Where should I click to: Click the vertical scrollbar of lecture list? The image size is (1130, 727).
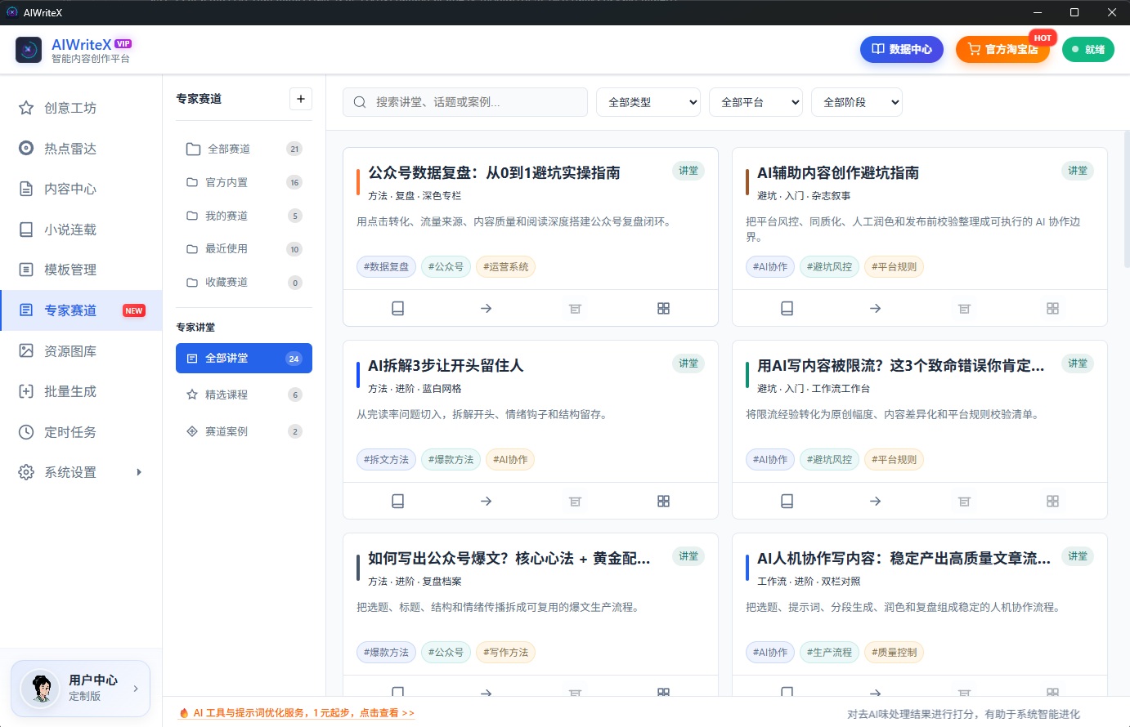click(x=1127, y=198)
